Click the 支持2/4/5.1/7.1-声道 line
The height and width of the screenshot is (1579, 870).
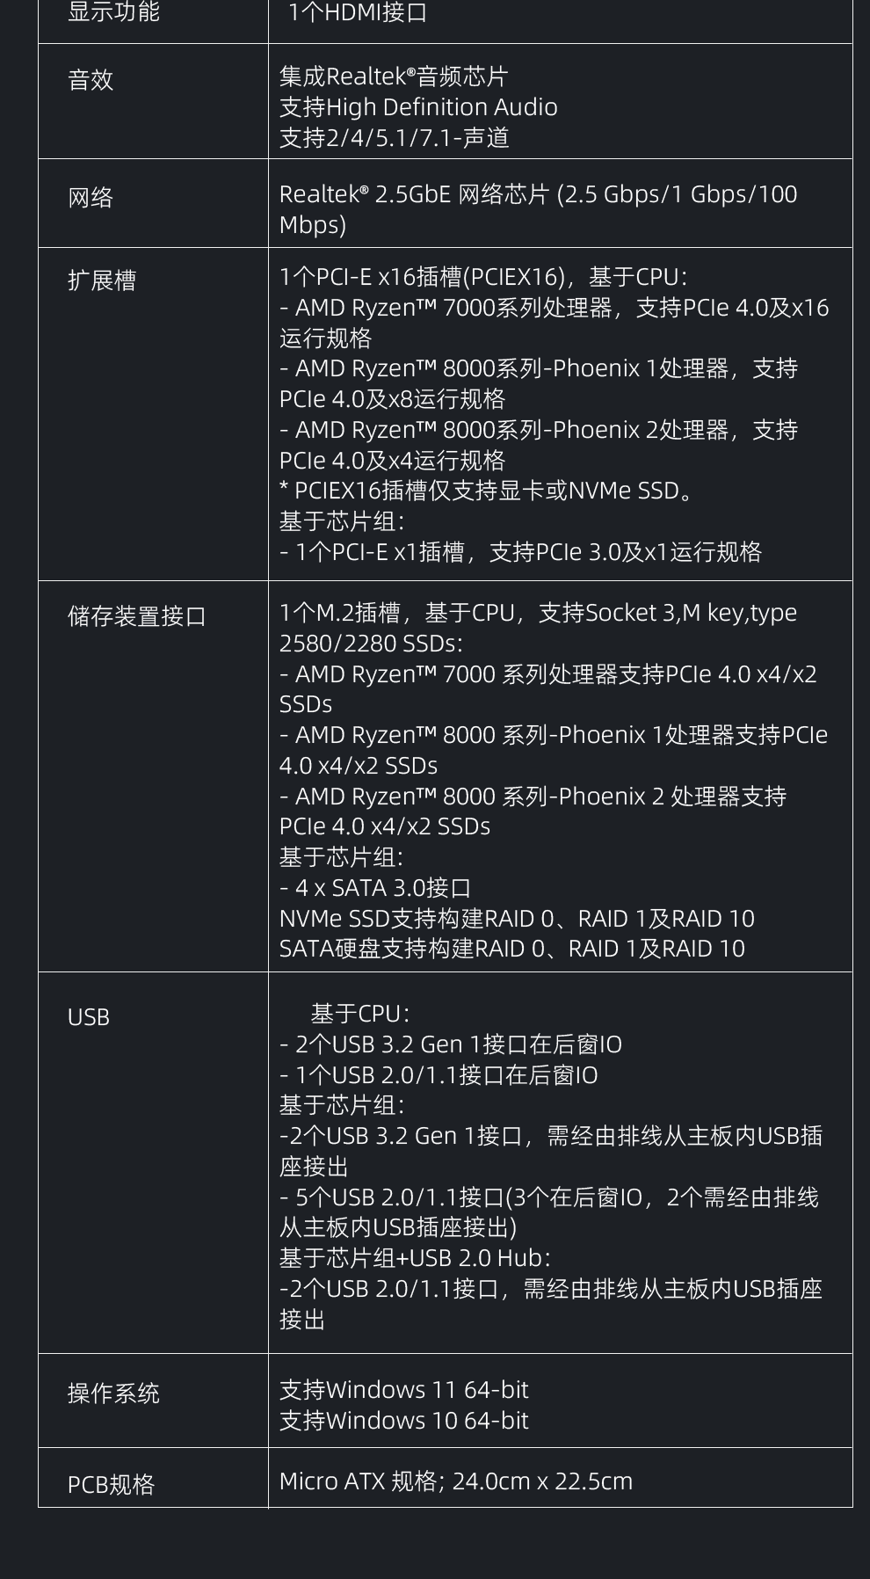point(395,138)
